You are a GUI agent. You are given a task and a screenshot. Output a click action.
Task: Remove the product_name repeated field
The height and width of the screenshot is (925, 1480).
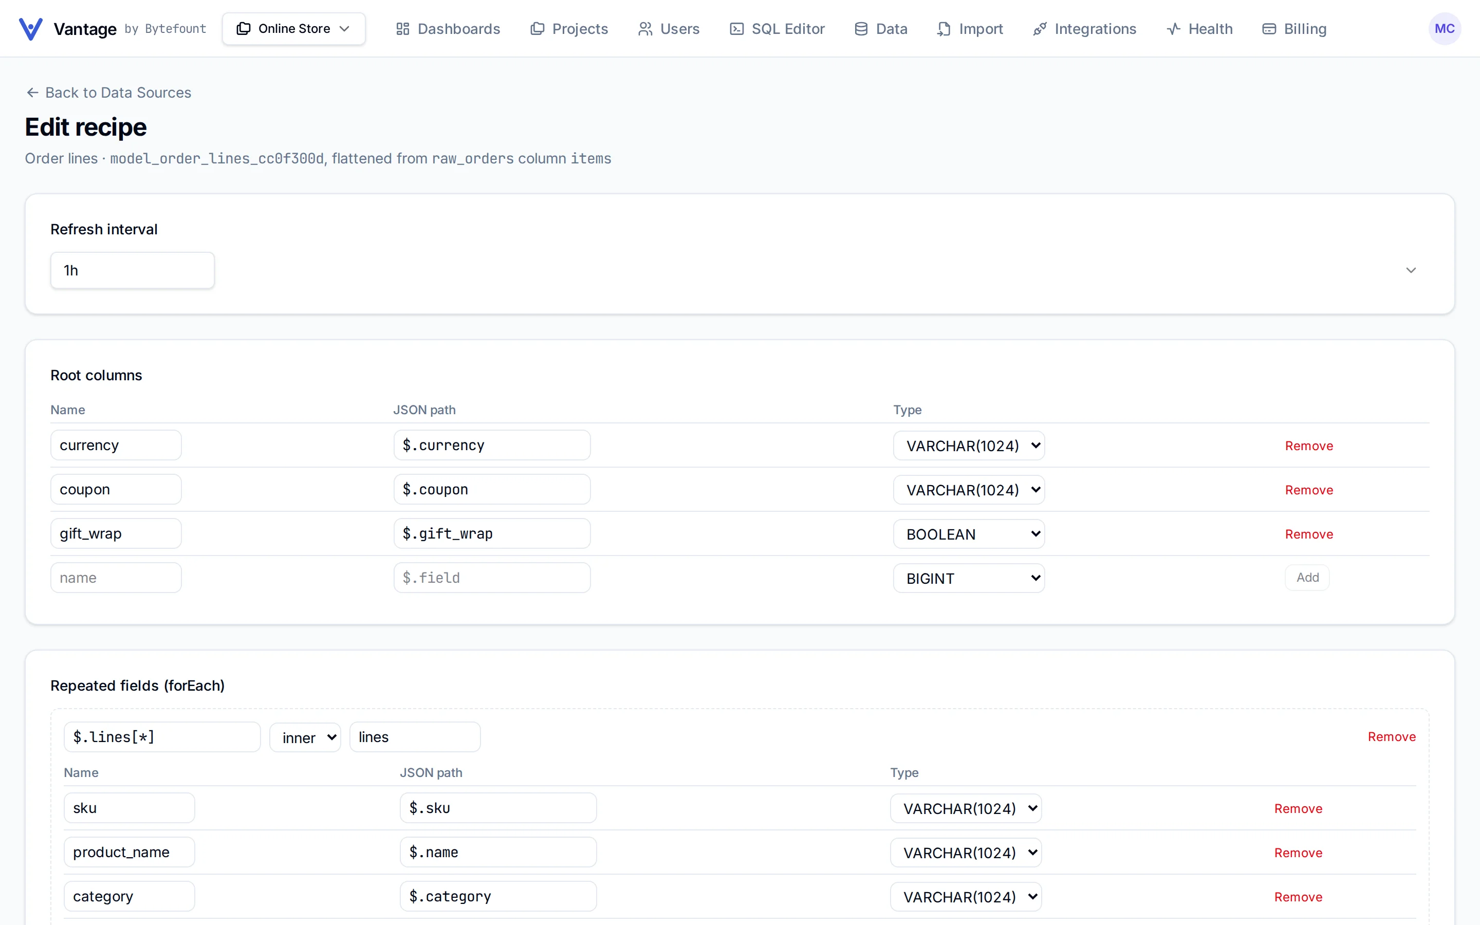1299,853
